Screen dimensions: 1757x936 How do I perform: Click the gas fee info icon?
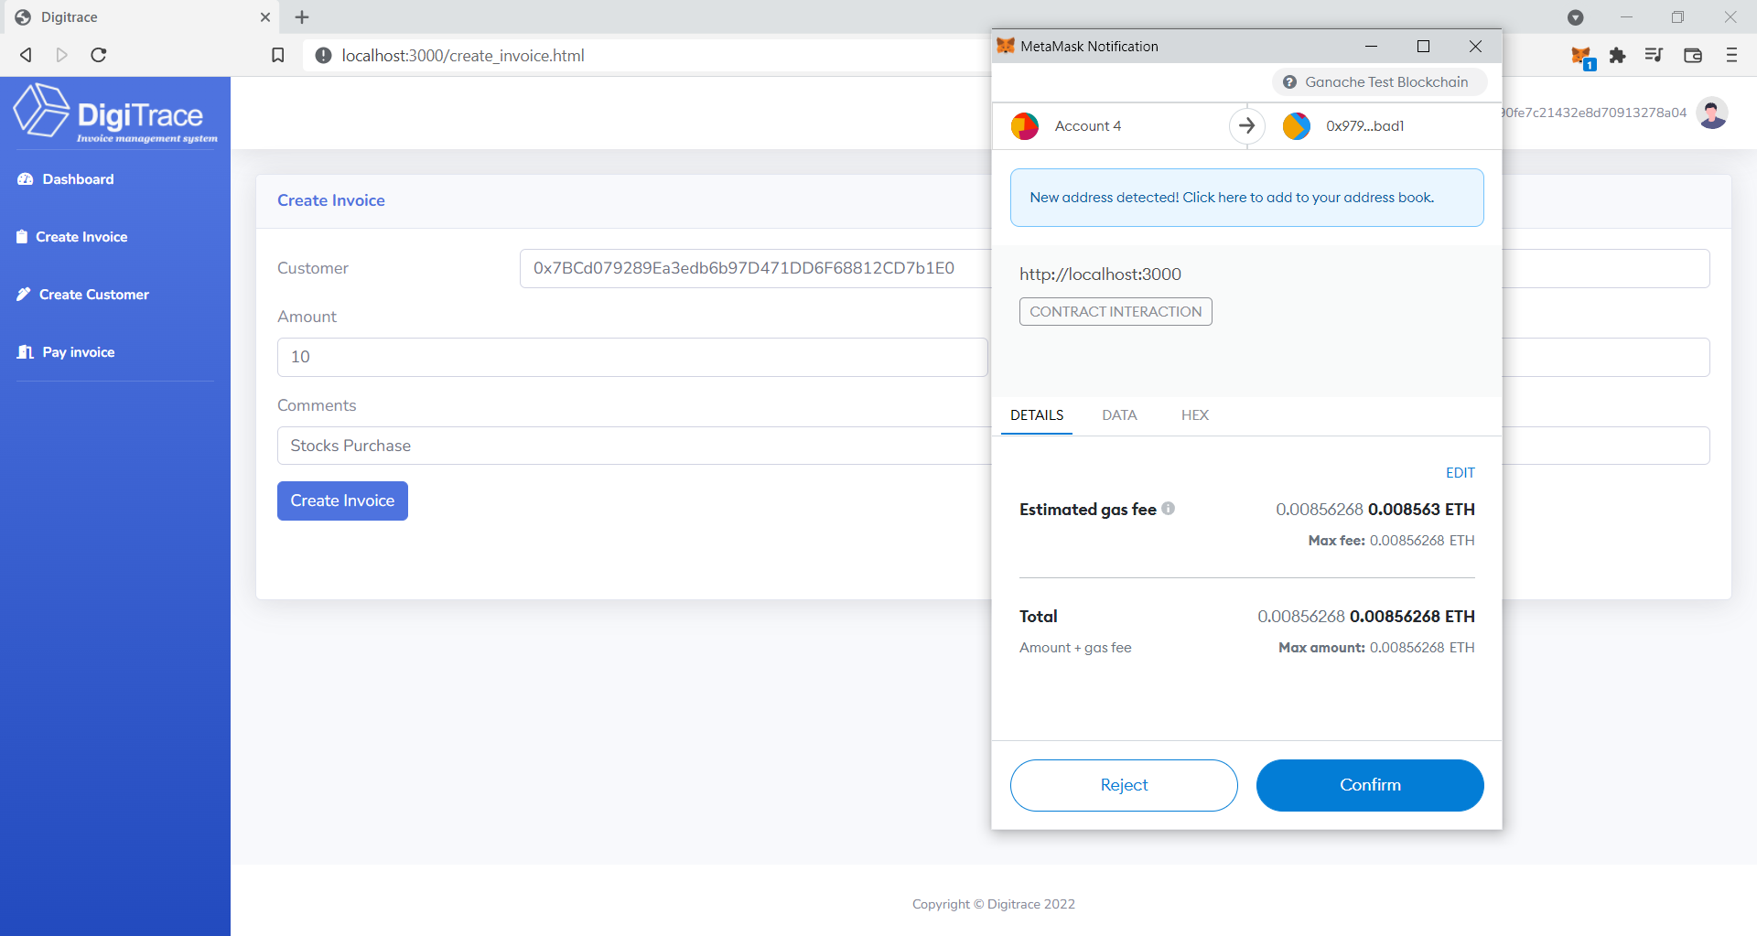point(1169,509)
